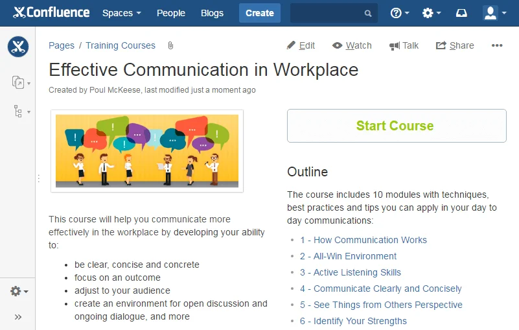Click the space logo in sidebar
Image resolution: width=519 pixels, height=330 pixels.
[18, 47]
